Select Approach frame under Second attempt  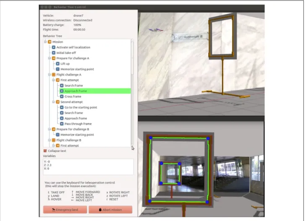[x=76, y=118]
